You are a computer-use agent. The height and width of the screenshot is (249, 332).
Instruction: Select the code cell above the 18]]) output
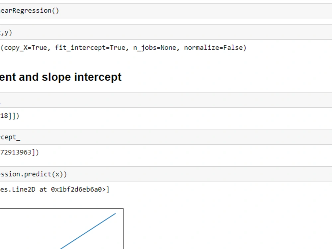pyautogui.click(x=166, y=100)
